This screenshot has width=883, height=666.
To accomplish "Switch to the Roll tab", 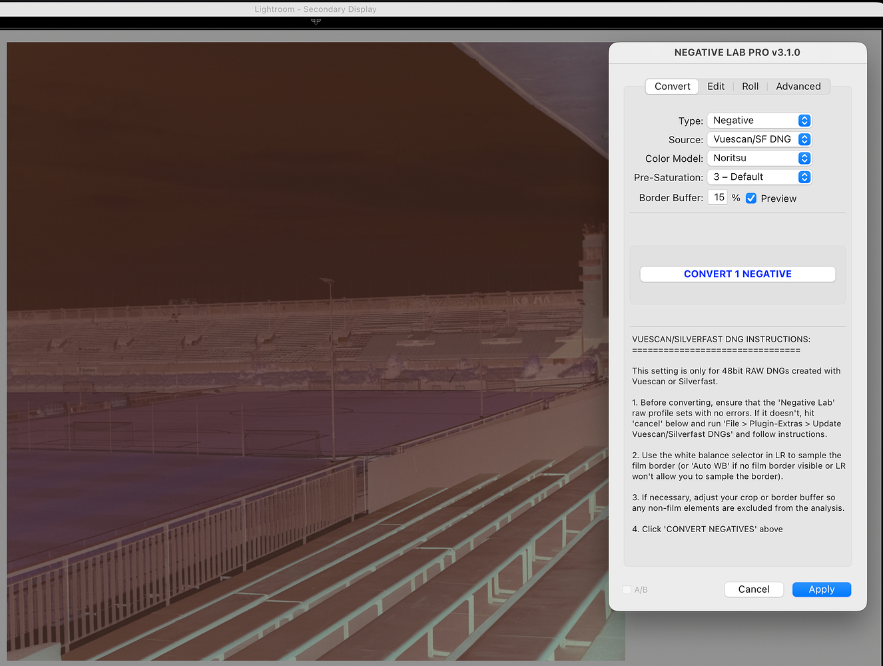I will tap(750, 86).
